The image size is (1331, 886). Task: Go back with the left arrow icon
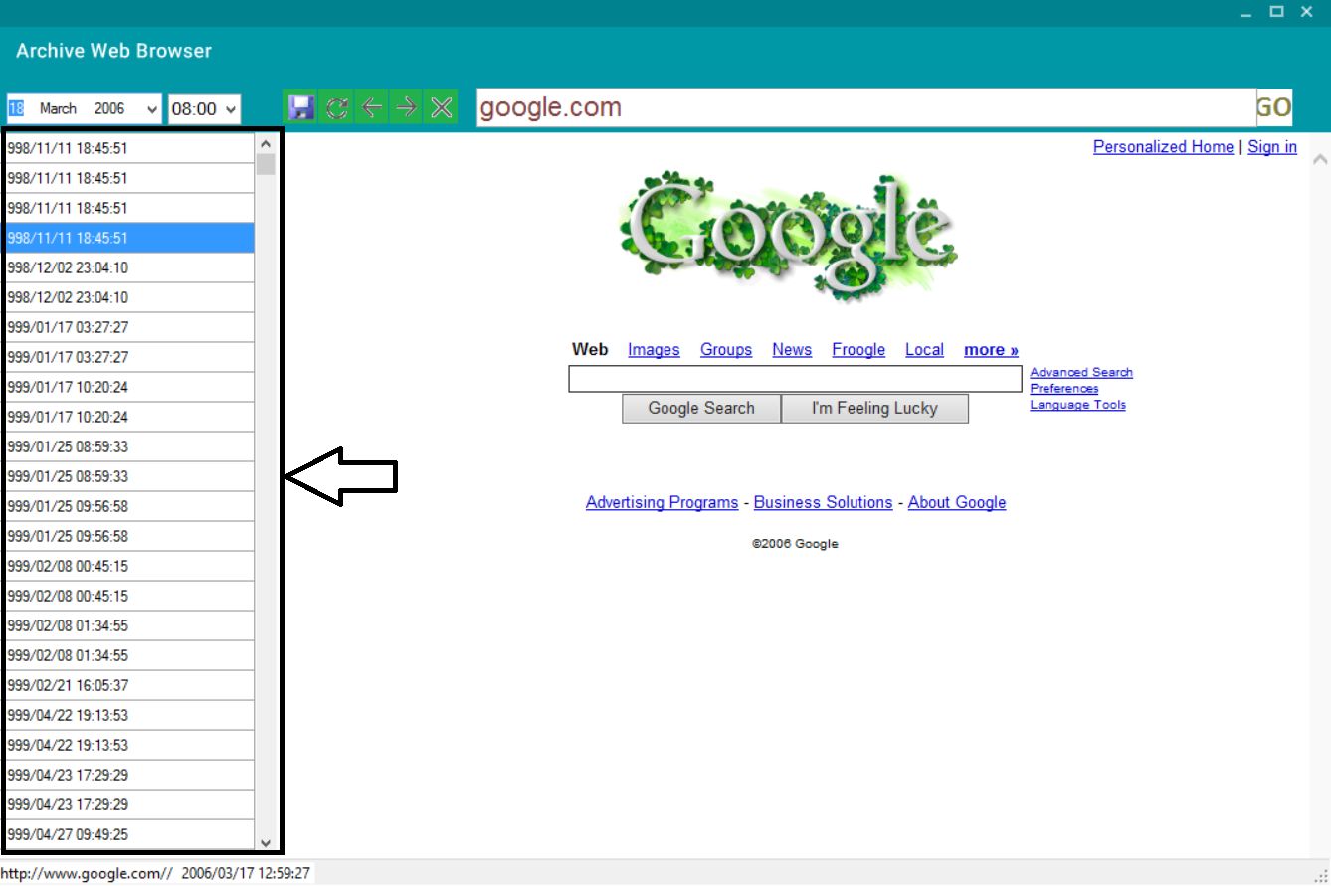click(372, 108)
